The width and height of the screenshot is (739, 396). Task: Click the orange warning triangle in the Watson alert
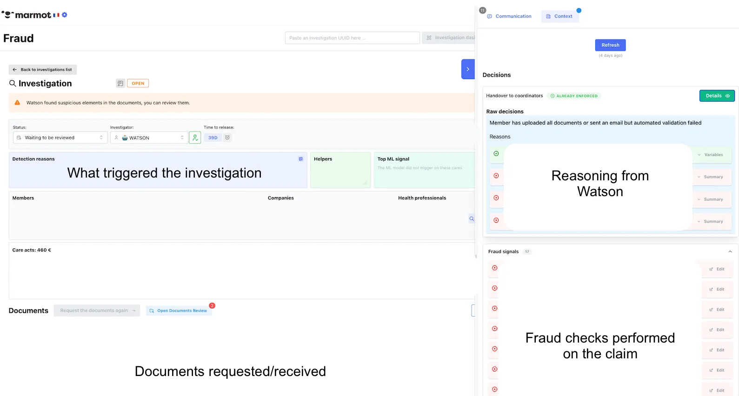[17, 103]
